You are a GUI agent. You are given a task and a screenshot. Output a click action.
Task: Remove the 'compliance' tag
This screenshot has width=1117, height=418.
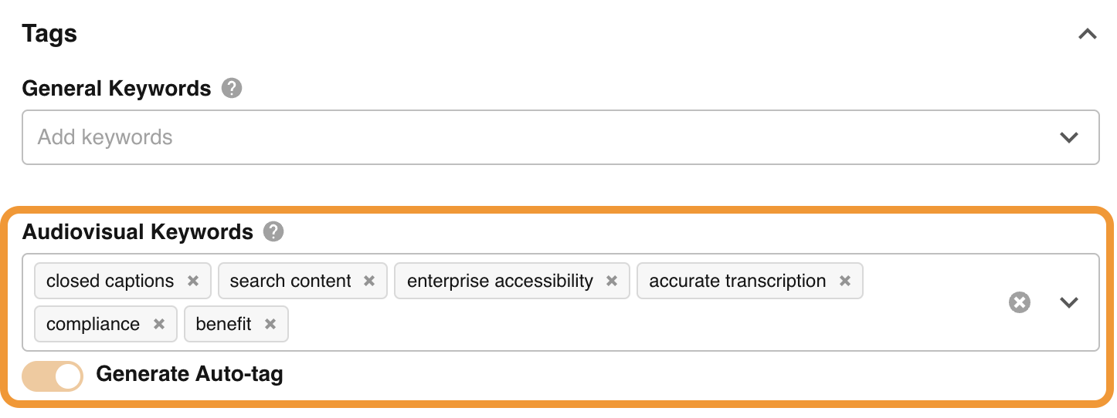pyautogui.click(x=159, y=325)
